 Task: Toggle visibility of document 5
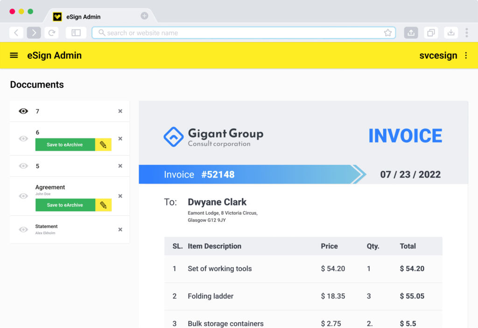point(23,166)
